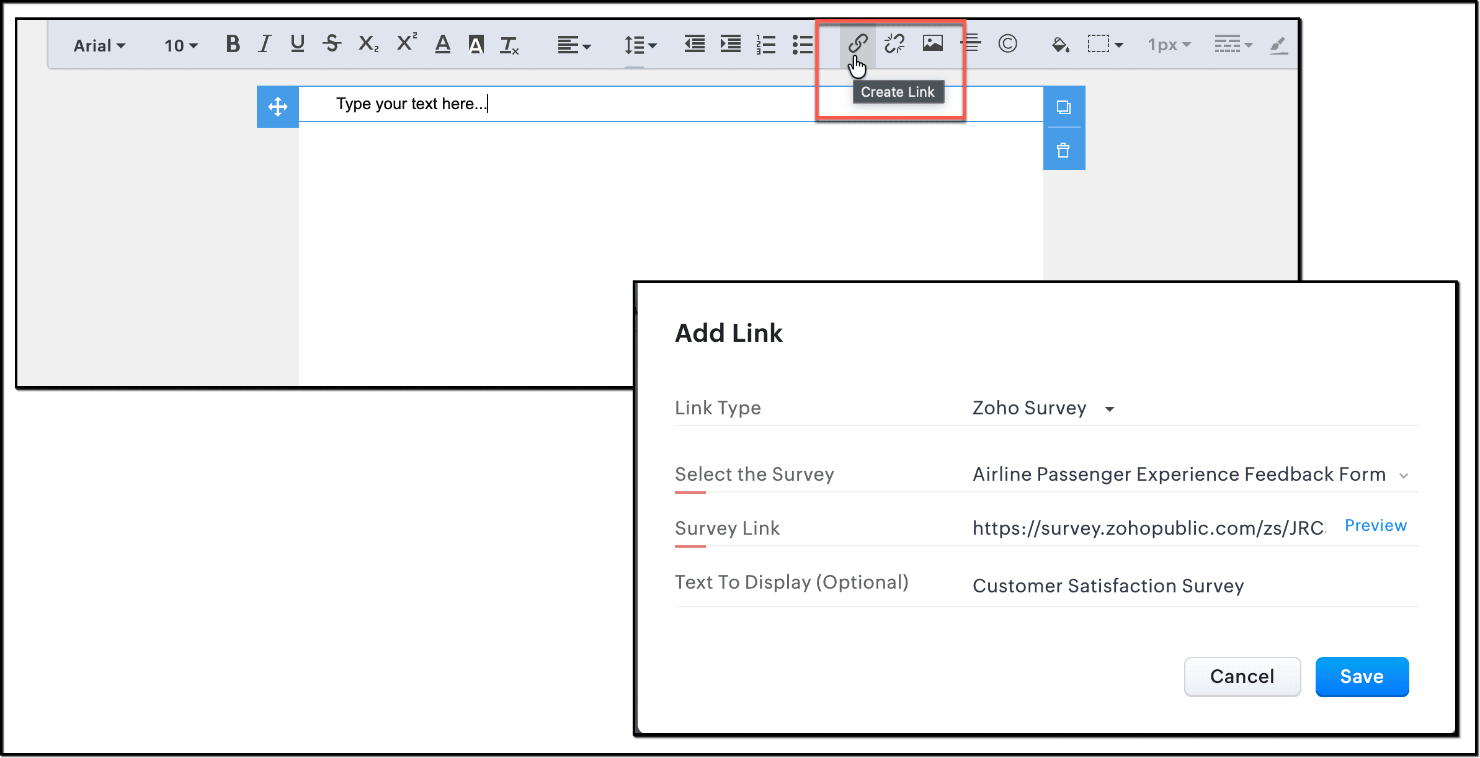Click the trash icon to delete the block
This screenshot has width=1480, height=758.
1063,150
